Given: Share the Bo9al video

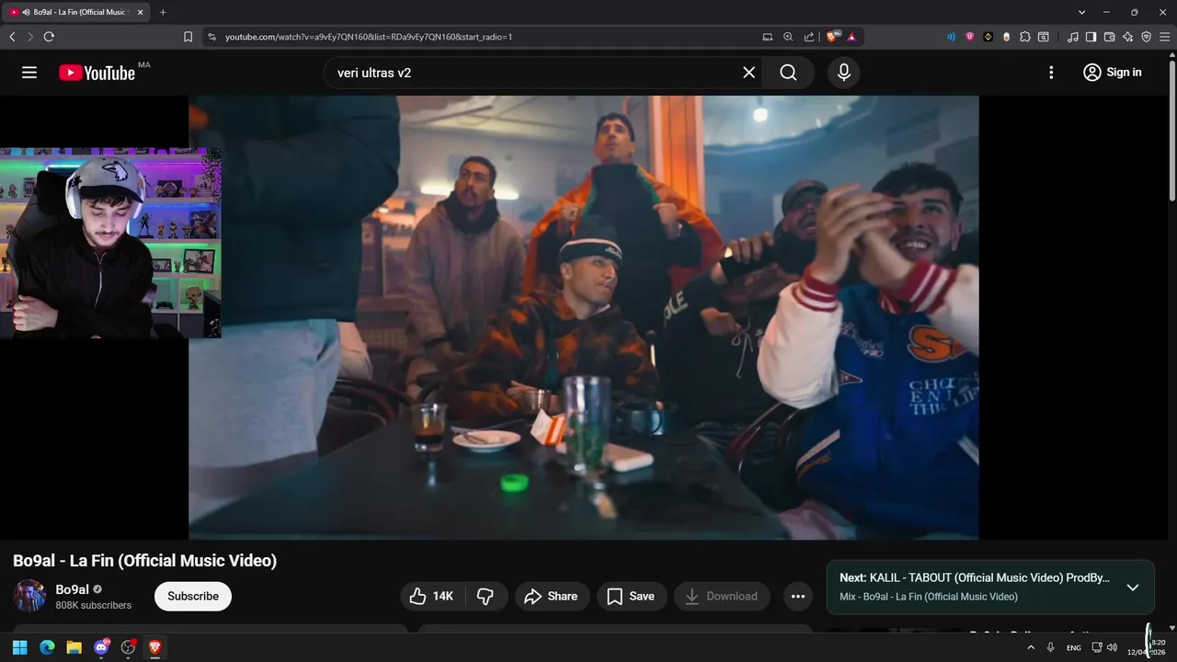Looking at the screenshot, I should point(552,596).
